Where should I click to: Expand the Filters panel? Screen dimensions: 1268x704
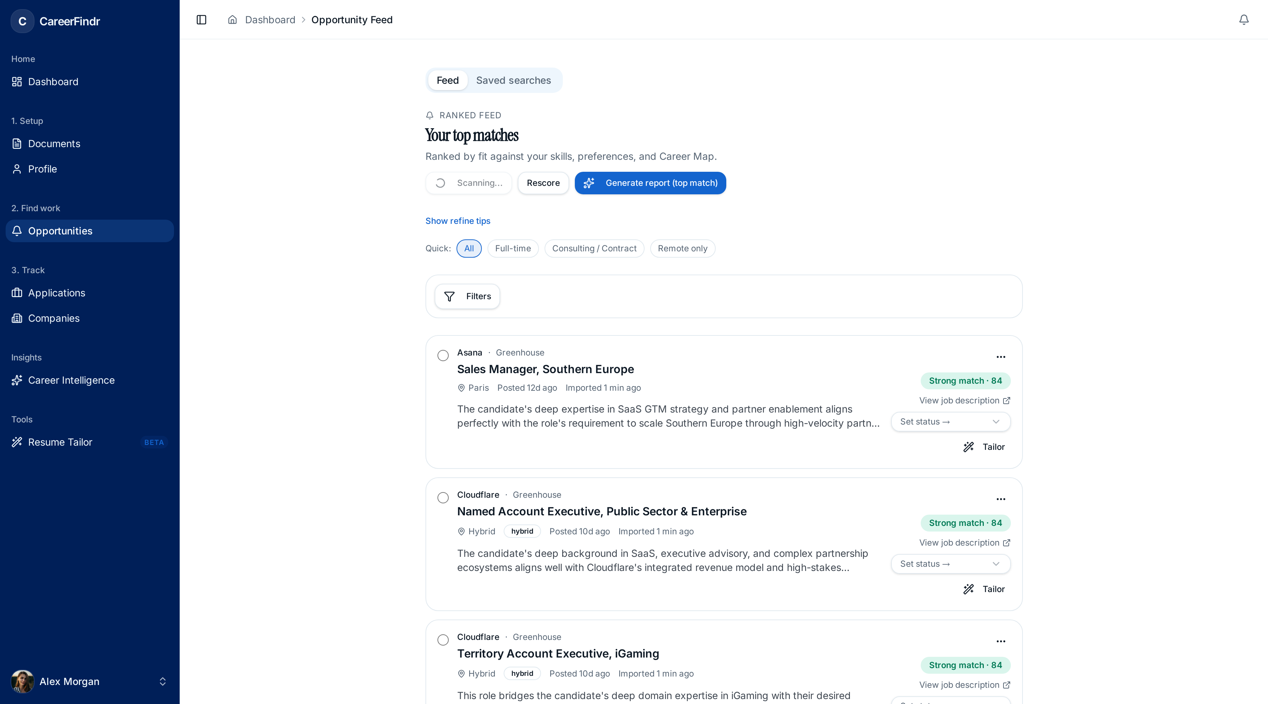467,296
